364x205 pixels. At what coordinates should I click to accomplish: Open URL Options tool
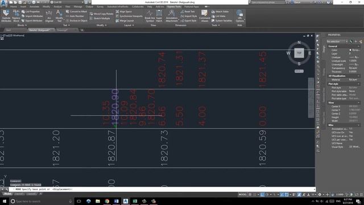239,16
